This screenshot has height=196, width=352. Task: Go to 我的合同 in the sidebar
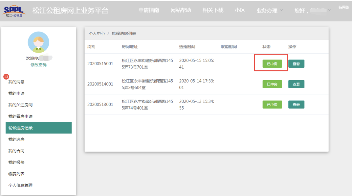16,151
